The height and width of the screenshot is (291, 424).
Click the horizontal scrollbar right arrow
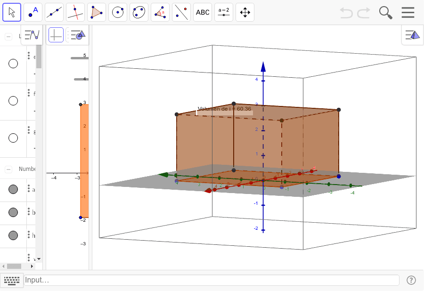pos(32,266)
